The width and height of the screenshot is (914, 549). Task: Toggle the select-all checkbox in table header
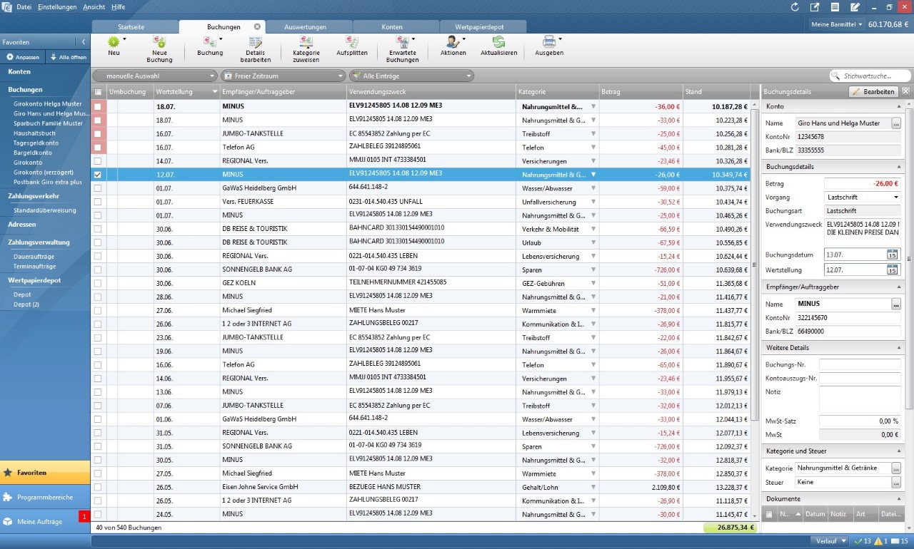tap(98, 92)
